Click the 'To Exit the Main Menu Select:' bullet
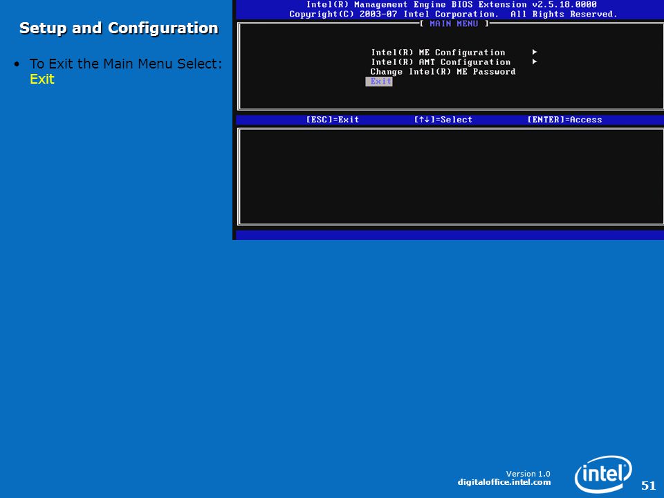Image resolution: width=664 pixels, height=498 pixels. click(126, 64)
